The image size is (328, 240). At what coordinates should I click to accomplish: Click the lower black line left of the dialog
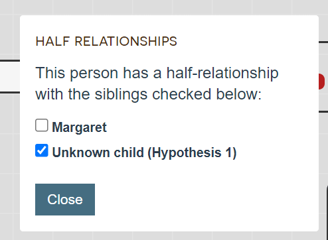(x=10, y=92)
